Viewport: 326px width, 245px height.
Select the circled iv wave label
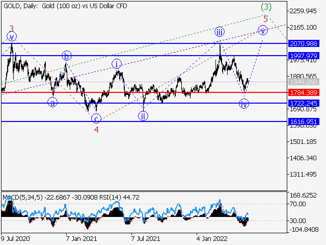tap(244, 104)
